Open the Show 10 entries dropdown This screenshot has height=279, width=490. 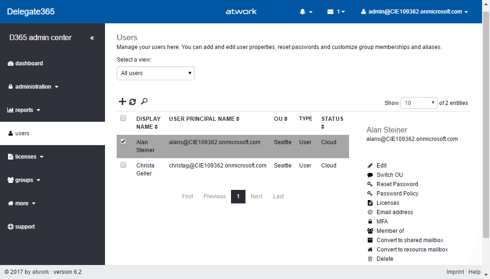point(419,103)
